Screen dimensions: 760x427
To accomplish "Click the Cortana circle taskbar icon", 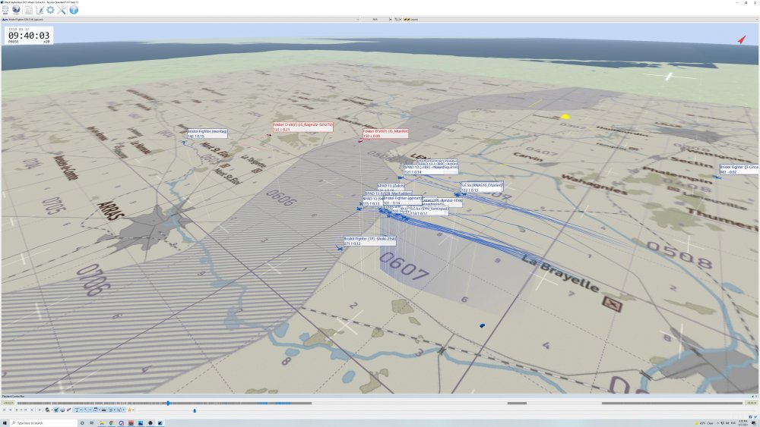I will (x=82, y=423).
